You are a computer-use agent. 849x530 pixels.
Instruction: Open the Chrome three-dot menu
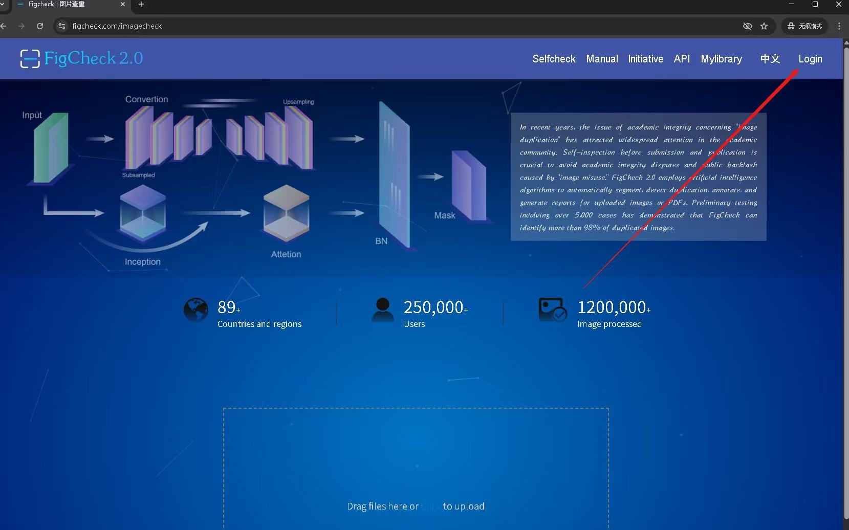(x=839, y=26)
